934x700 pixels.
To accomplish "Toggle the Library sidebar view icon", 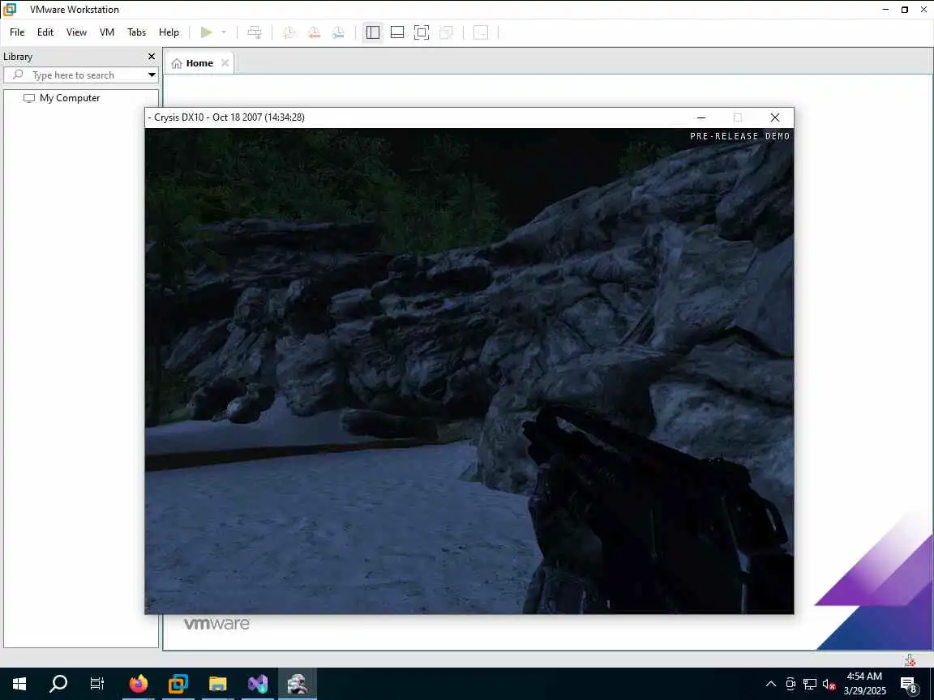I will (373, 32).
